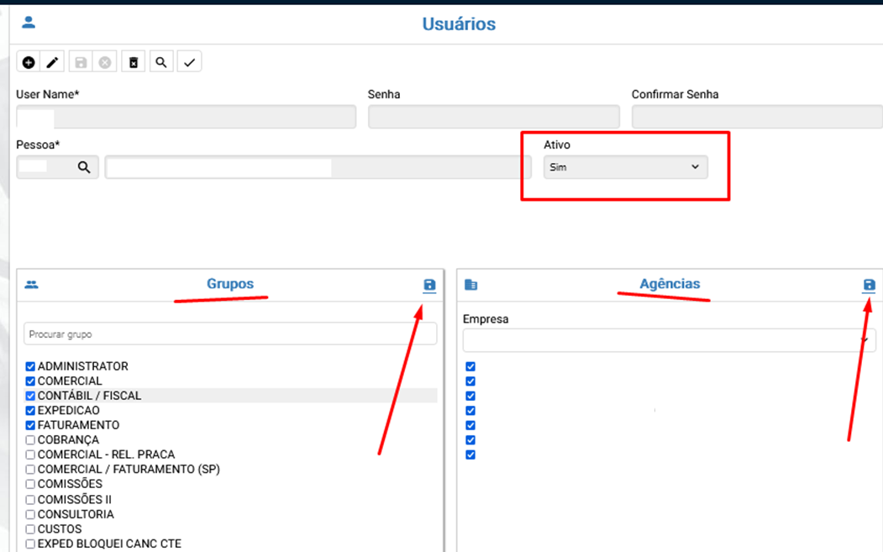Expand the Empresa dropdown
883x552 pixels.
click(x=669, y=340)
